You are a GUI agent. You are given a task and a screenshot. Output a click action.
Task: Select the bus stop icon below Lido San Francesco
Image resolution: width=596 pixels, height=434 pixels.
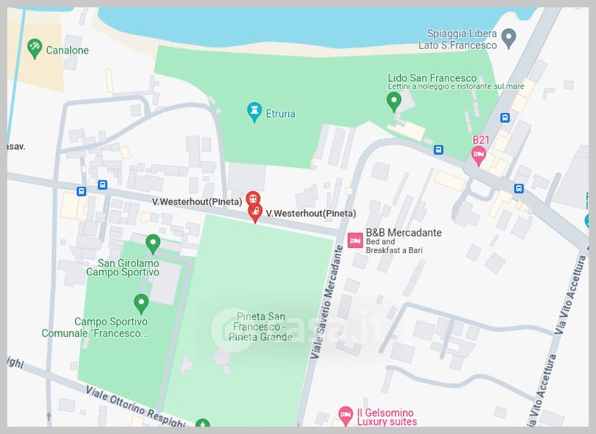coord(439,150)
